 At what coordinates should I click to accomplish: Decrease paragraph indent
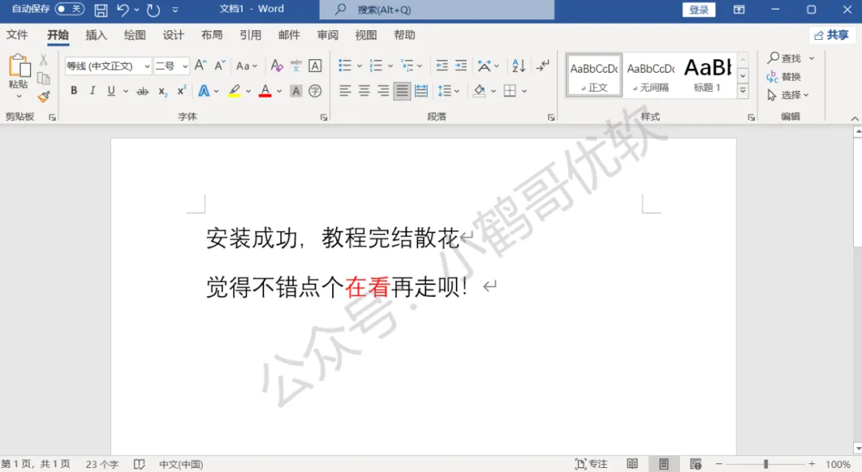click(x=442, y=65)
